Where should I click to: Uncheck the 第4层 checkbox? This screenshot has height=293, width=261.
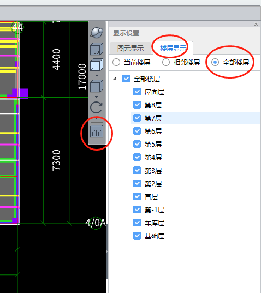pos(137,157)
